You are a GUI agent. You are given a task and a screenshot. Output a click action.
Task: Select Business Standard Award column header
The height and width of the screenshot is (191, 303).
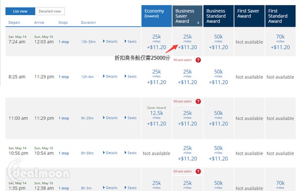pyautogui.click(x=218, y=16)
